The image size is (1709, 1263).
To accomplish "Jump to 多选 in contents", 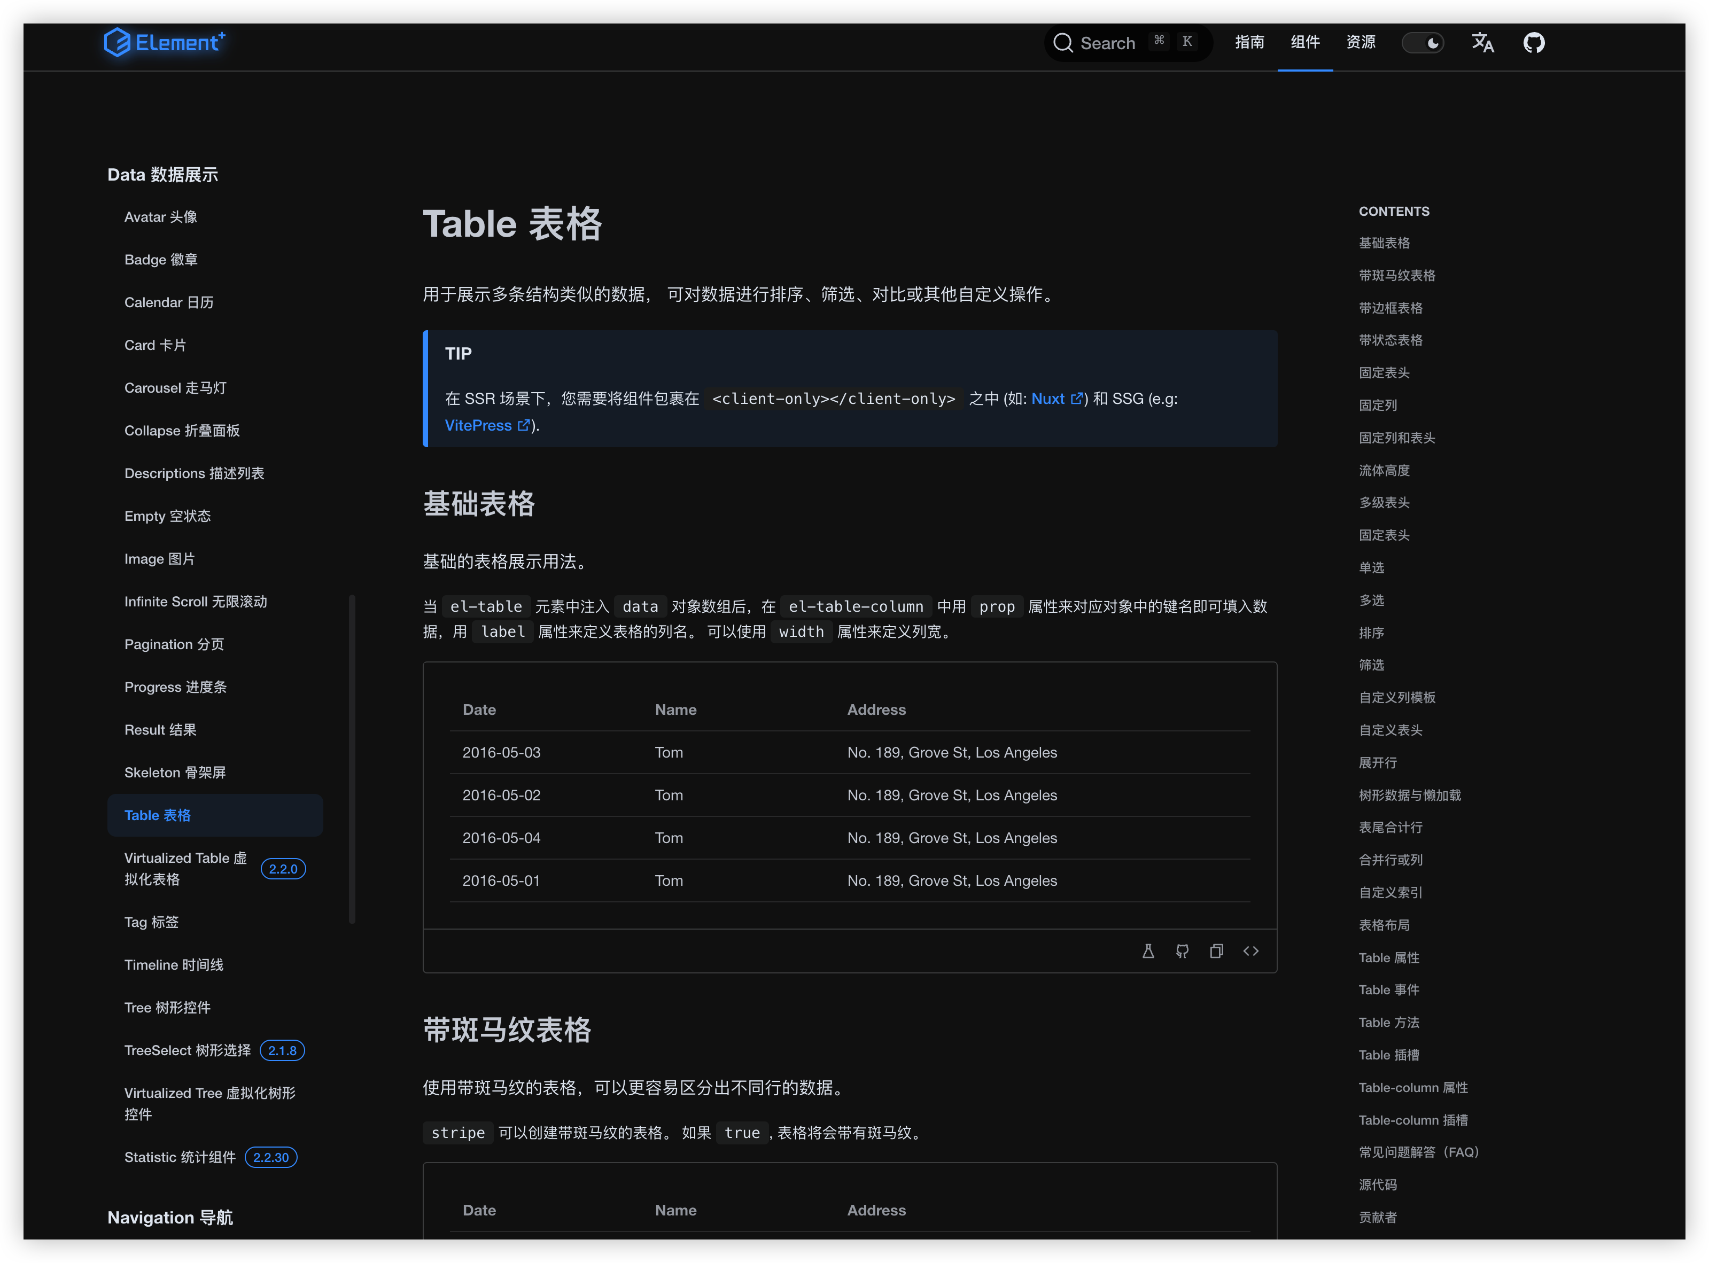I will coord(1371,601).
